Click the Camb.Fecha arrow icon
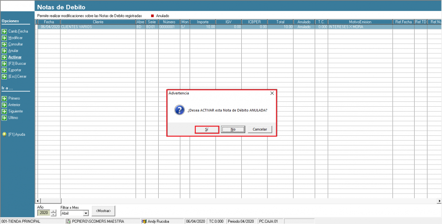This screenshot has height=224, width=442. [x=4, y=31]
